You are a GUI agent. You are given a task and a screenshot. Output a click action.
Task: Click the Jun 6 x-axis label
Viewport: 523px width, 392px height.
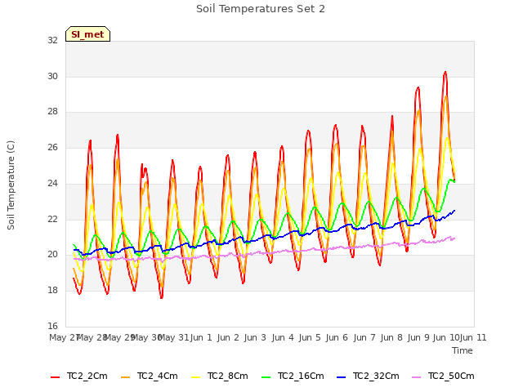[337, 337]
